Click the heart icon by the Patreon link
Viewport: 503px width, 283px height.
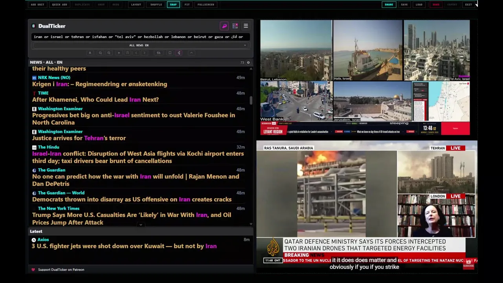point(33,270)
